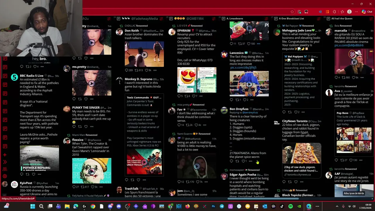Open Telegram from the taskbar
Screen dimensions: 375x211
click(x=222, y=206)
